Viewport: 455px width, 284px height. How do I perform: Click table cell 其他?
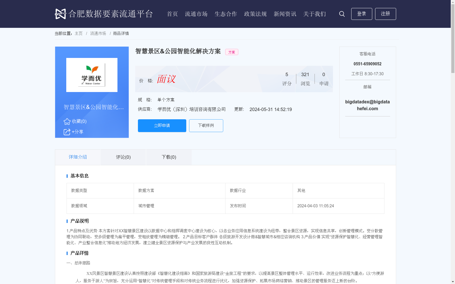click(338, 191)
